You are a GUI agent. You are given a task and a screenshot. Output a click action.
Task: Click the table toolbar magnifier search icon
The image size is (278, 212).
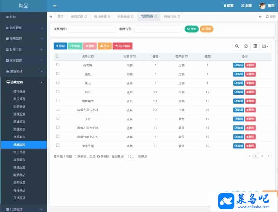[x=237, y=46]
